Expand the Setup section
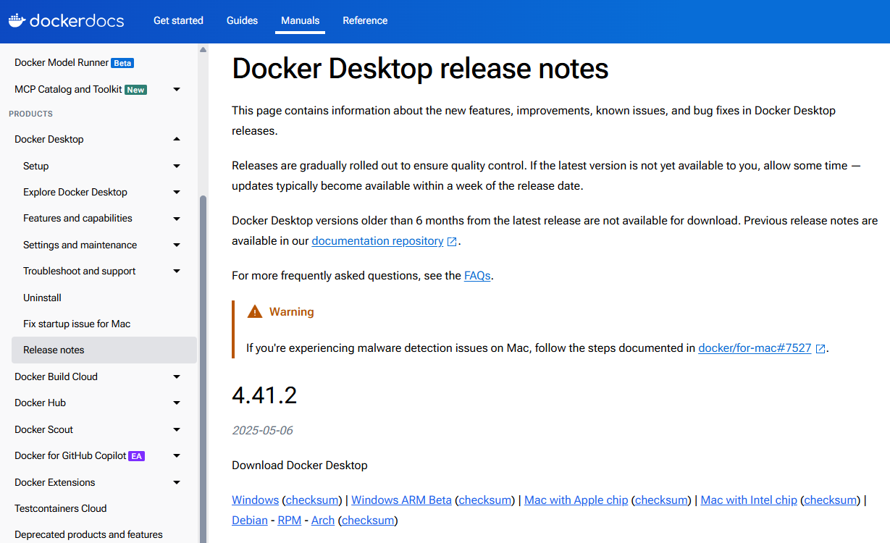Screen dimensions: 890x543 point(176,166)
